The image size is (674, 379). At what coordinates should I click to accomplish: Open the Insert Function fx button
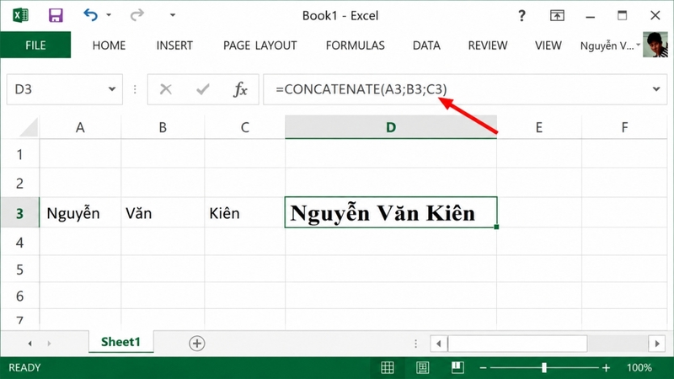(240, 89)
